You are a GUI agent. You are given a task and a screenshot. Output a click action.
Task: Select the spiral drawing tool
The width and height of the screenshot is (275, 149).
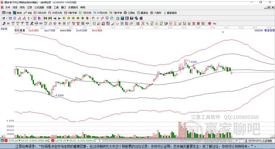[x=27, y=24]
